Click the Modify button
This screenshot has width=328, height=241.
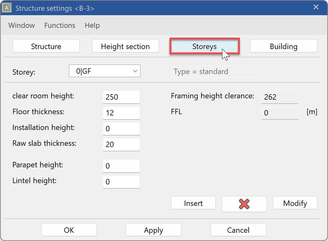pyautogui.click(x=295, y=203)
